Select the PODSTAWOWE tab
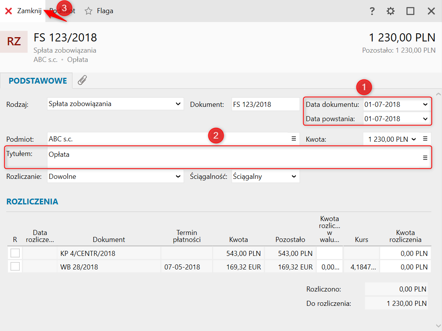The height and width of the screenshot is (331, 442). point(38,81)
